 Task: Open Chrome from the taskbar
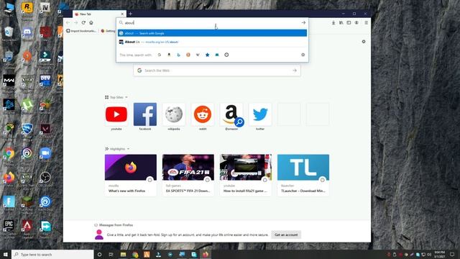point(135,254)
